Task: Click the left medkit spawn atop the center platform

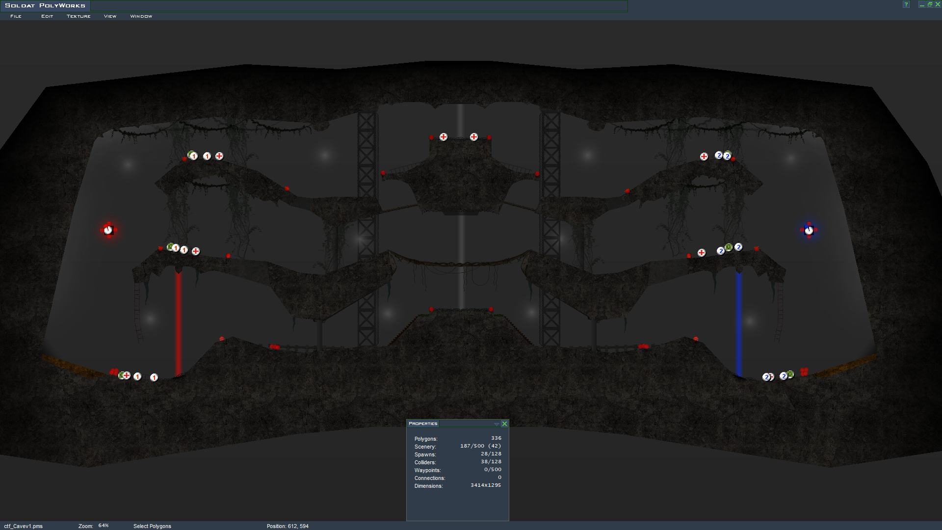Action: tap(444, 137)
